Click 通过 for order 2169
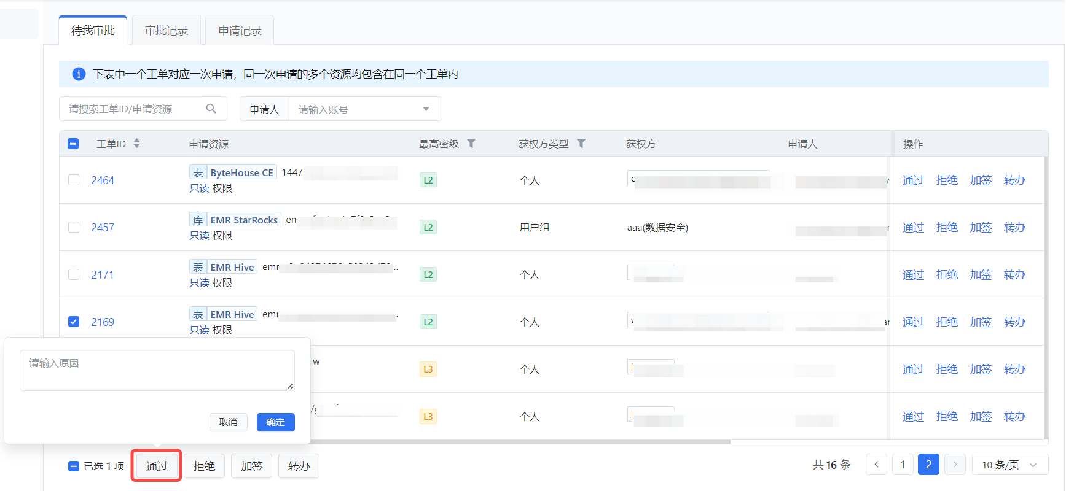 pyautogui.click(x=913, y=322)
